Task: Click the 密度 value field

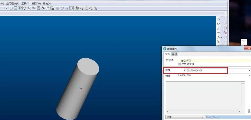Action: point(216,70)
